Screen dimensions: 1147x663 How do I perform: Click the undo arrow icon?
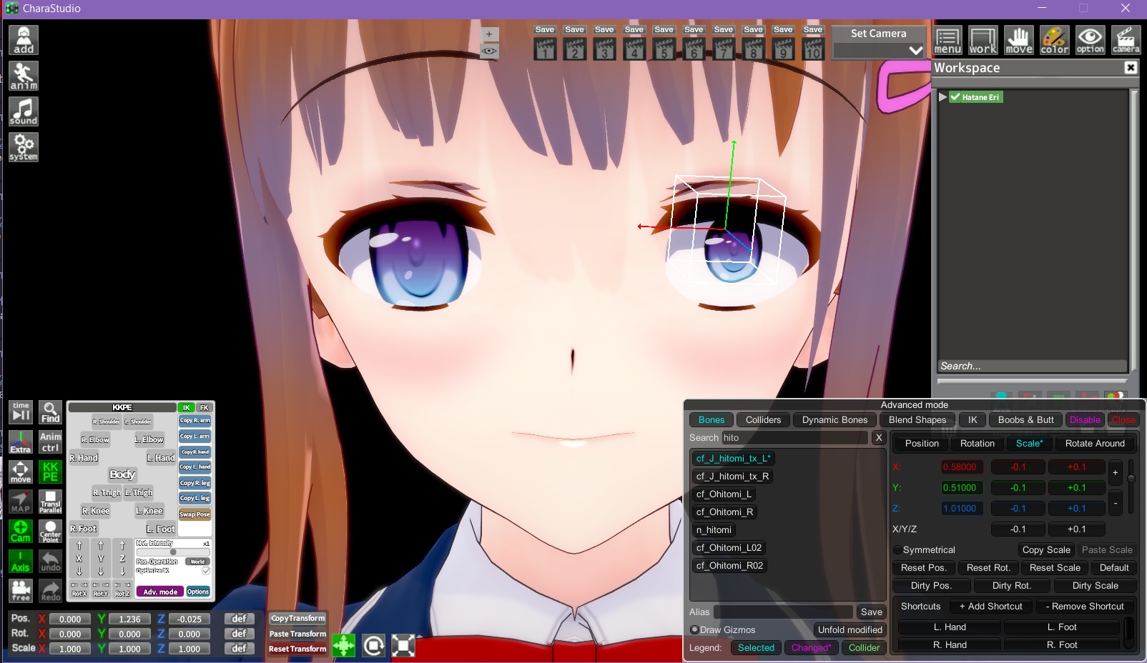[50, 561]
